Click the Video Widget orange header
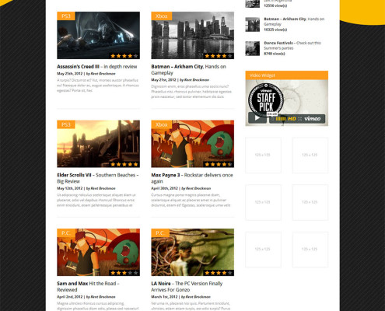The image size is (385, 311). [x=287, y=75]
